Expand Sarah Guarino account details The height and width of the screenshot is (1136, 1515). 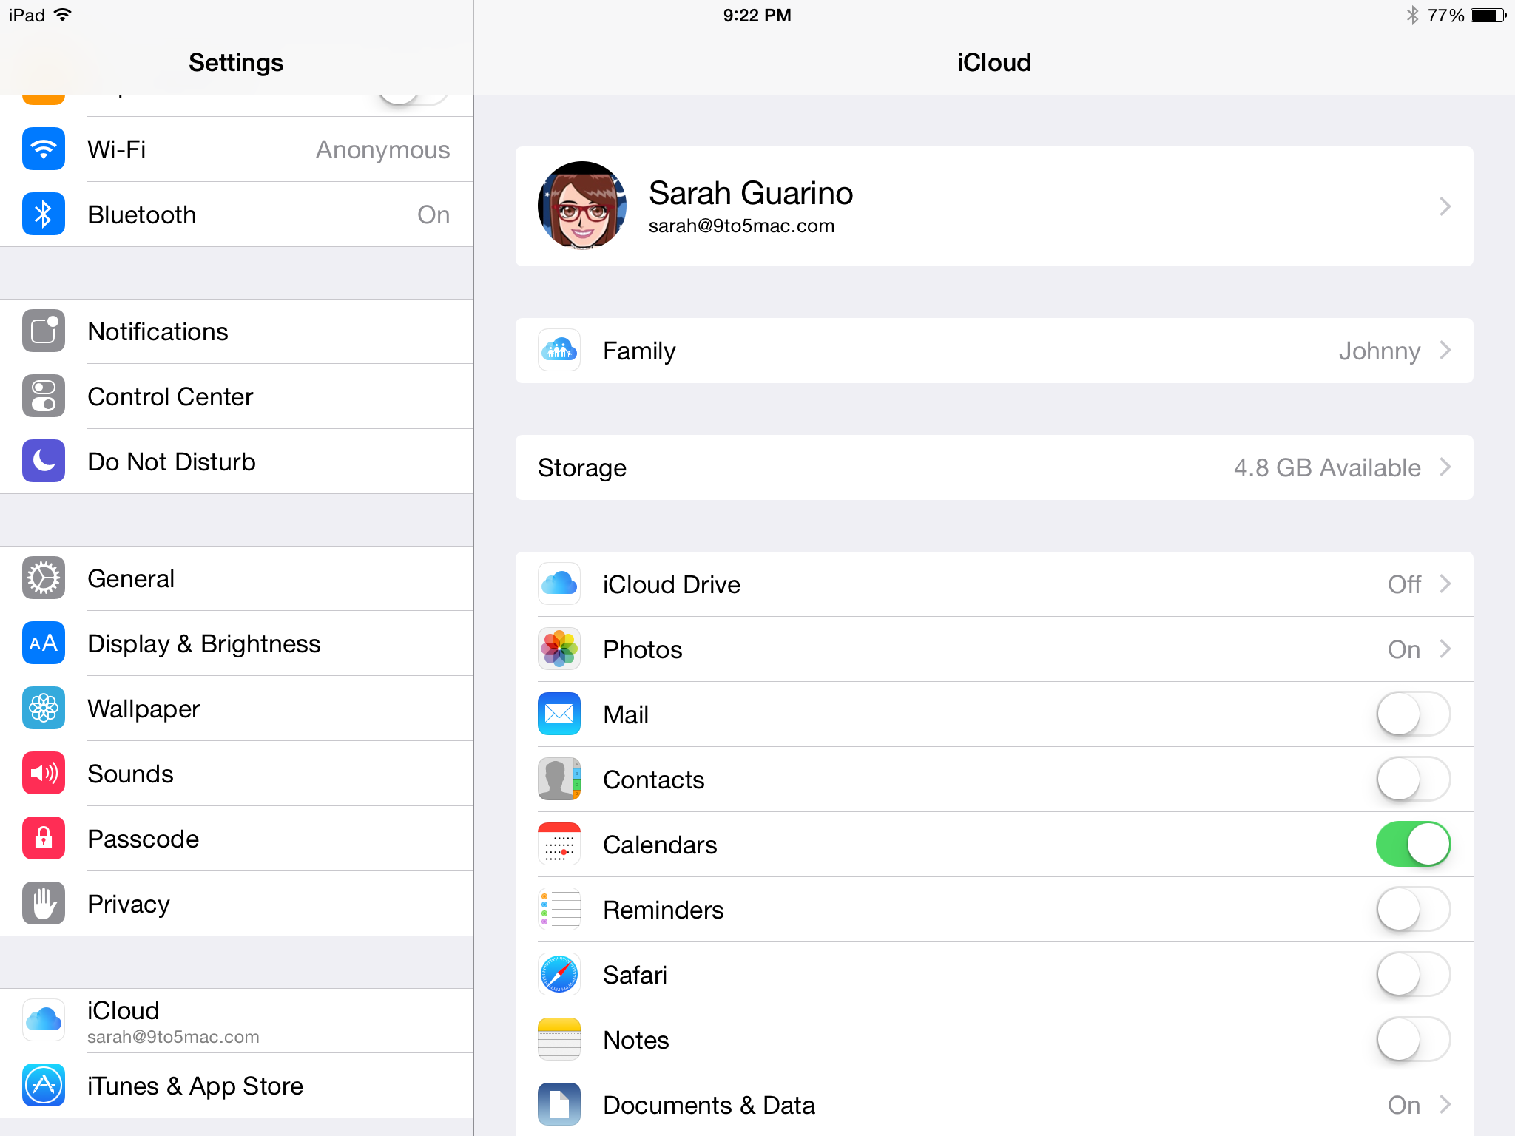(x=993, y=206)
